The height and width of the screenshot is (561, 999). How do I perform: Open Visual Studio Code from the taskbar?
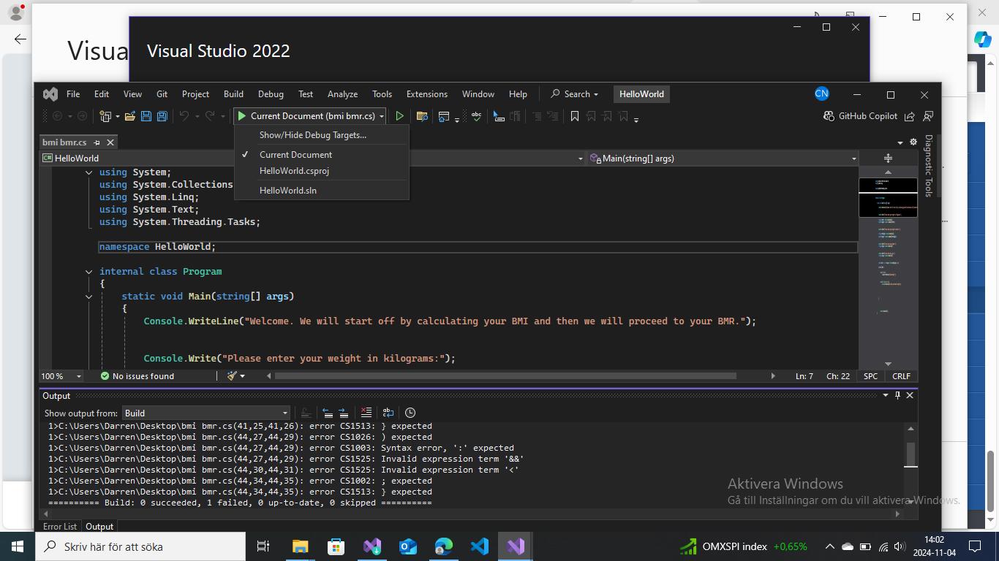tap(480, 546)
